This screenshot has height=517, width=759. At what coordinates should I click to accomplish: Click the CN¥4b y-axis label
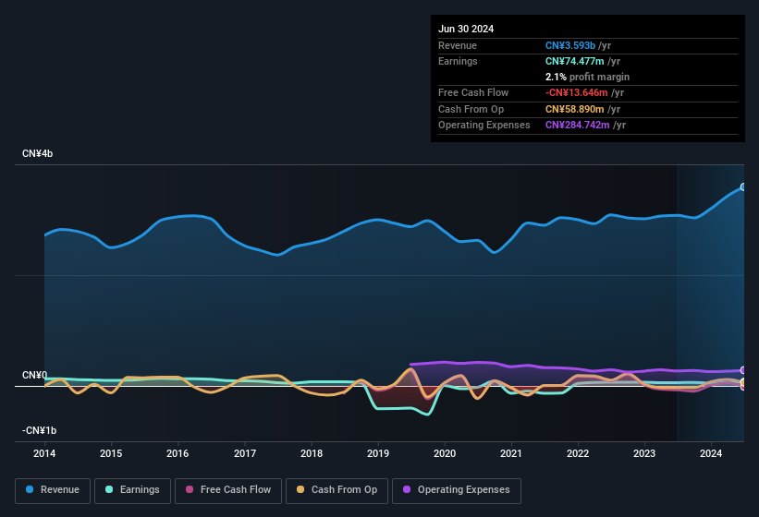pyautogui.click(x=37, y=153)
